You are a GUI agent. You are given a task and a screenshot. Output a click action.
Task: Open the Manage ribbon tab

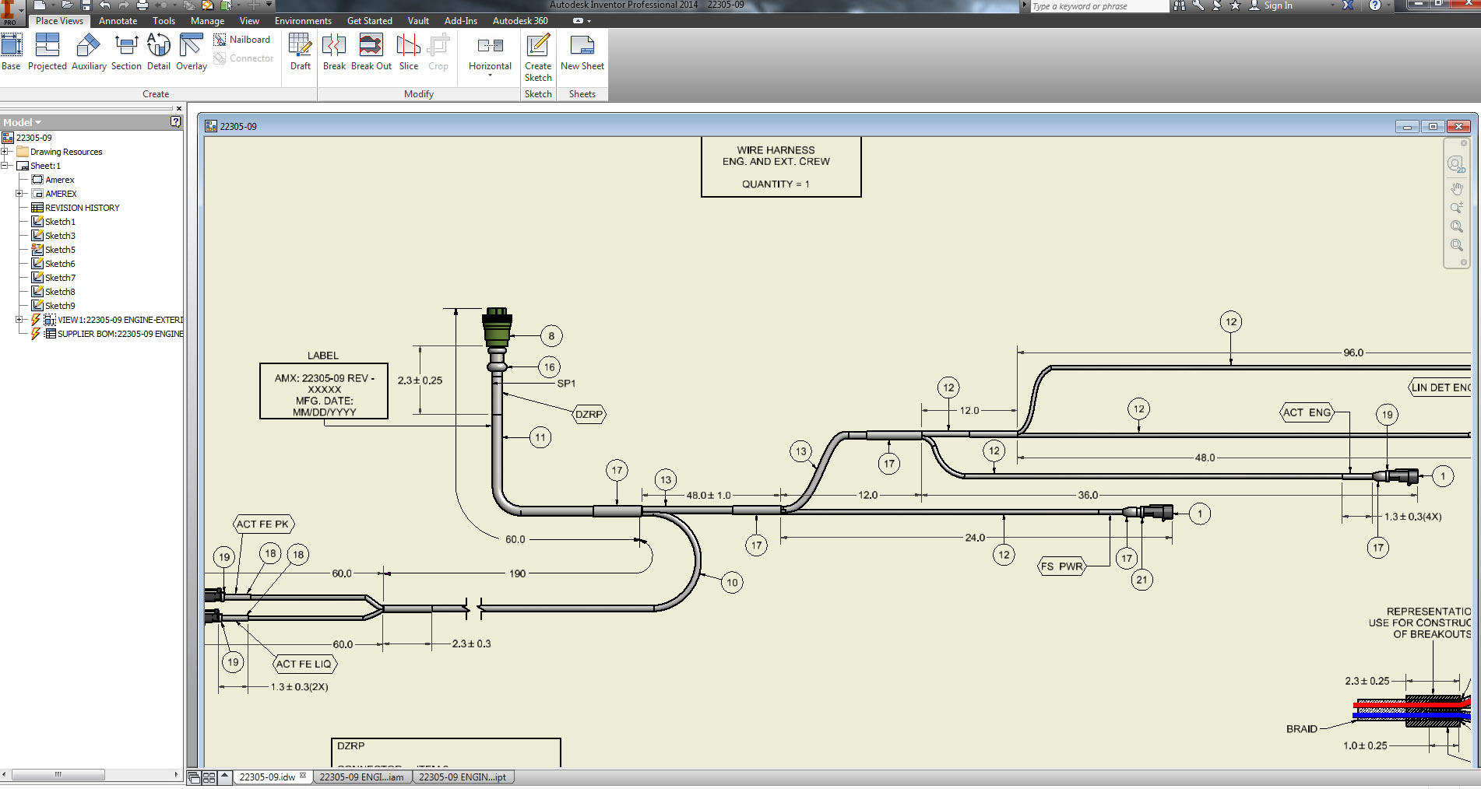(207, 21)
